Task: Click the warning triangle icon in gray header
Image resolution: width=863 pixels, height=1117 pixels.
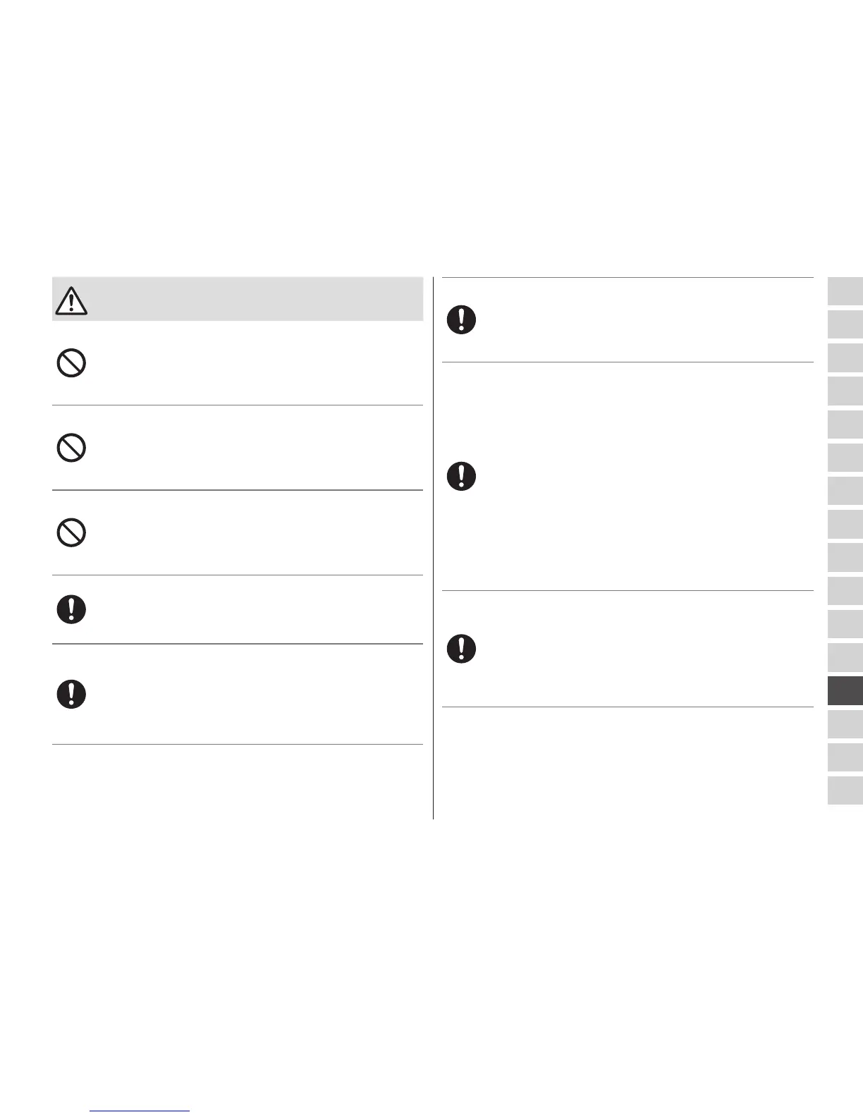Action: (x=71, y=301)
